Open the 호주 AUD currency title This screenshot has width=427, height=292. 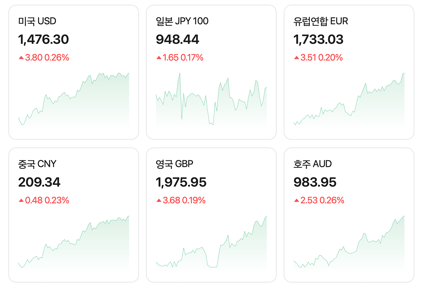[x=312, y=164]
